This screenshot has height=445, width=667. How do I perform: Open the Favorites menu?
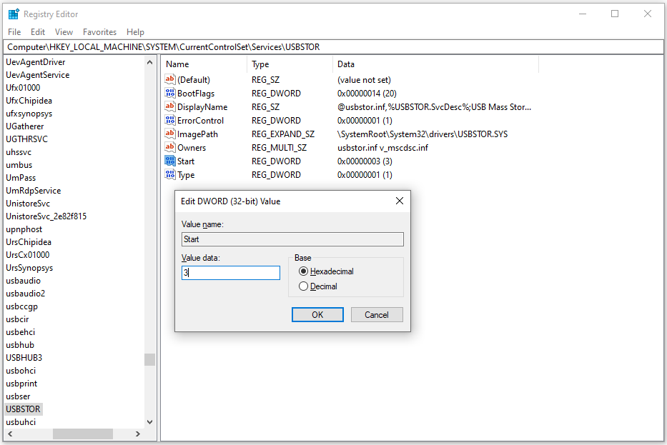click(x=99, y=32)
